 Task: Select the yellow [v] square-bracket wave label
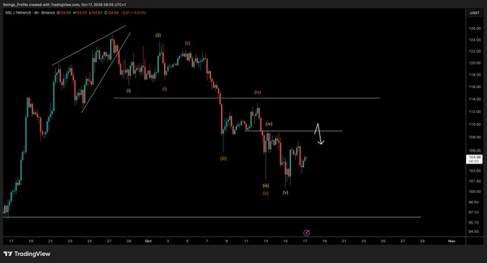tap(286, 192)
